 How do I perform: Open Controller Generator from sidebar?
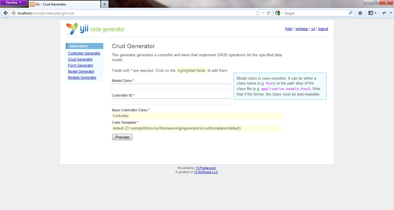tap(84, 53)
